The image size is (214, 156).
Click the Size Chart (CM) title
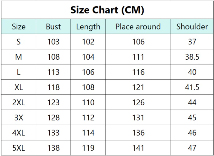[x=107, y=10]
